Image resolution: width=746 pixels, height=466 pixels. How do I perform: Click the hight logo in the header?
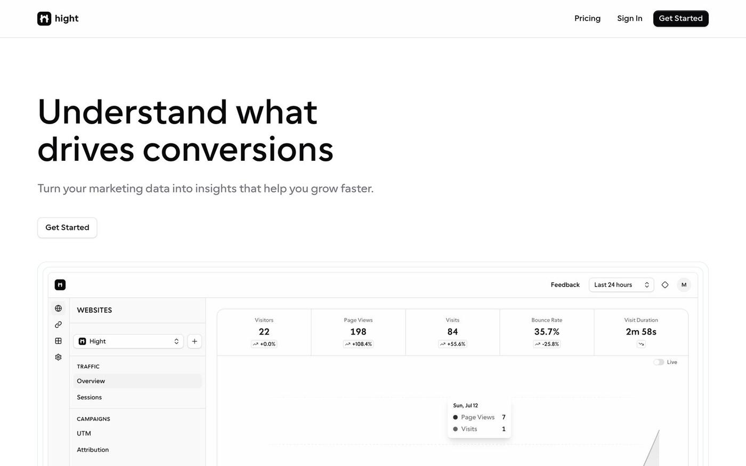[58, 19]
